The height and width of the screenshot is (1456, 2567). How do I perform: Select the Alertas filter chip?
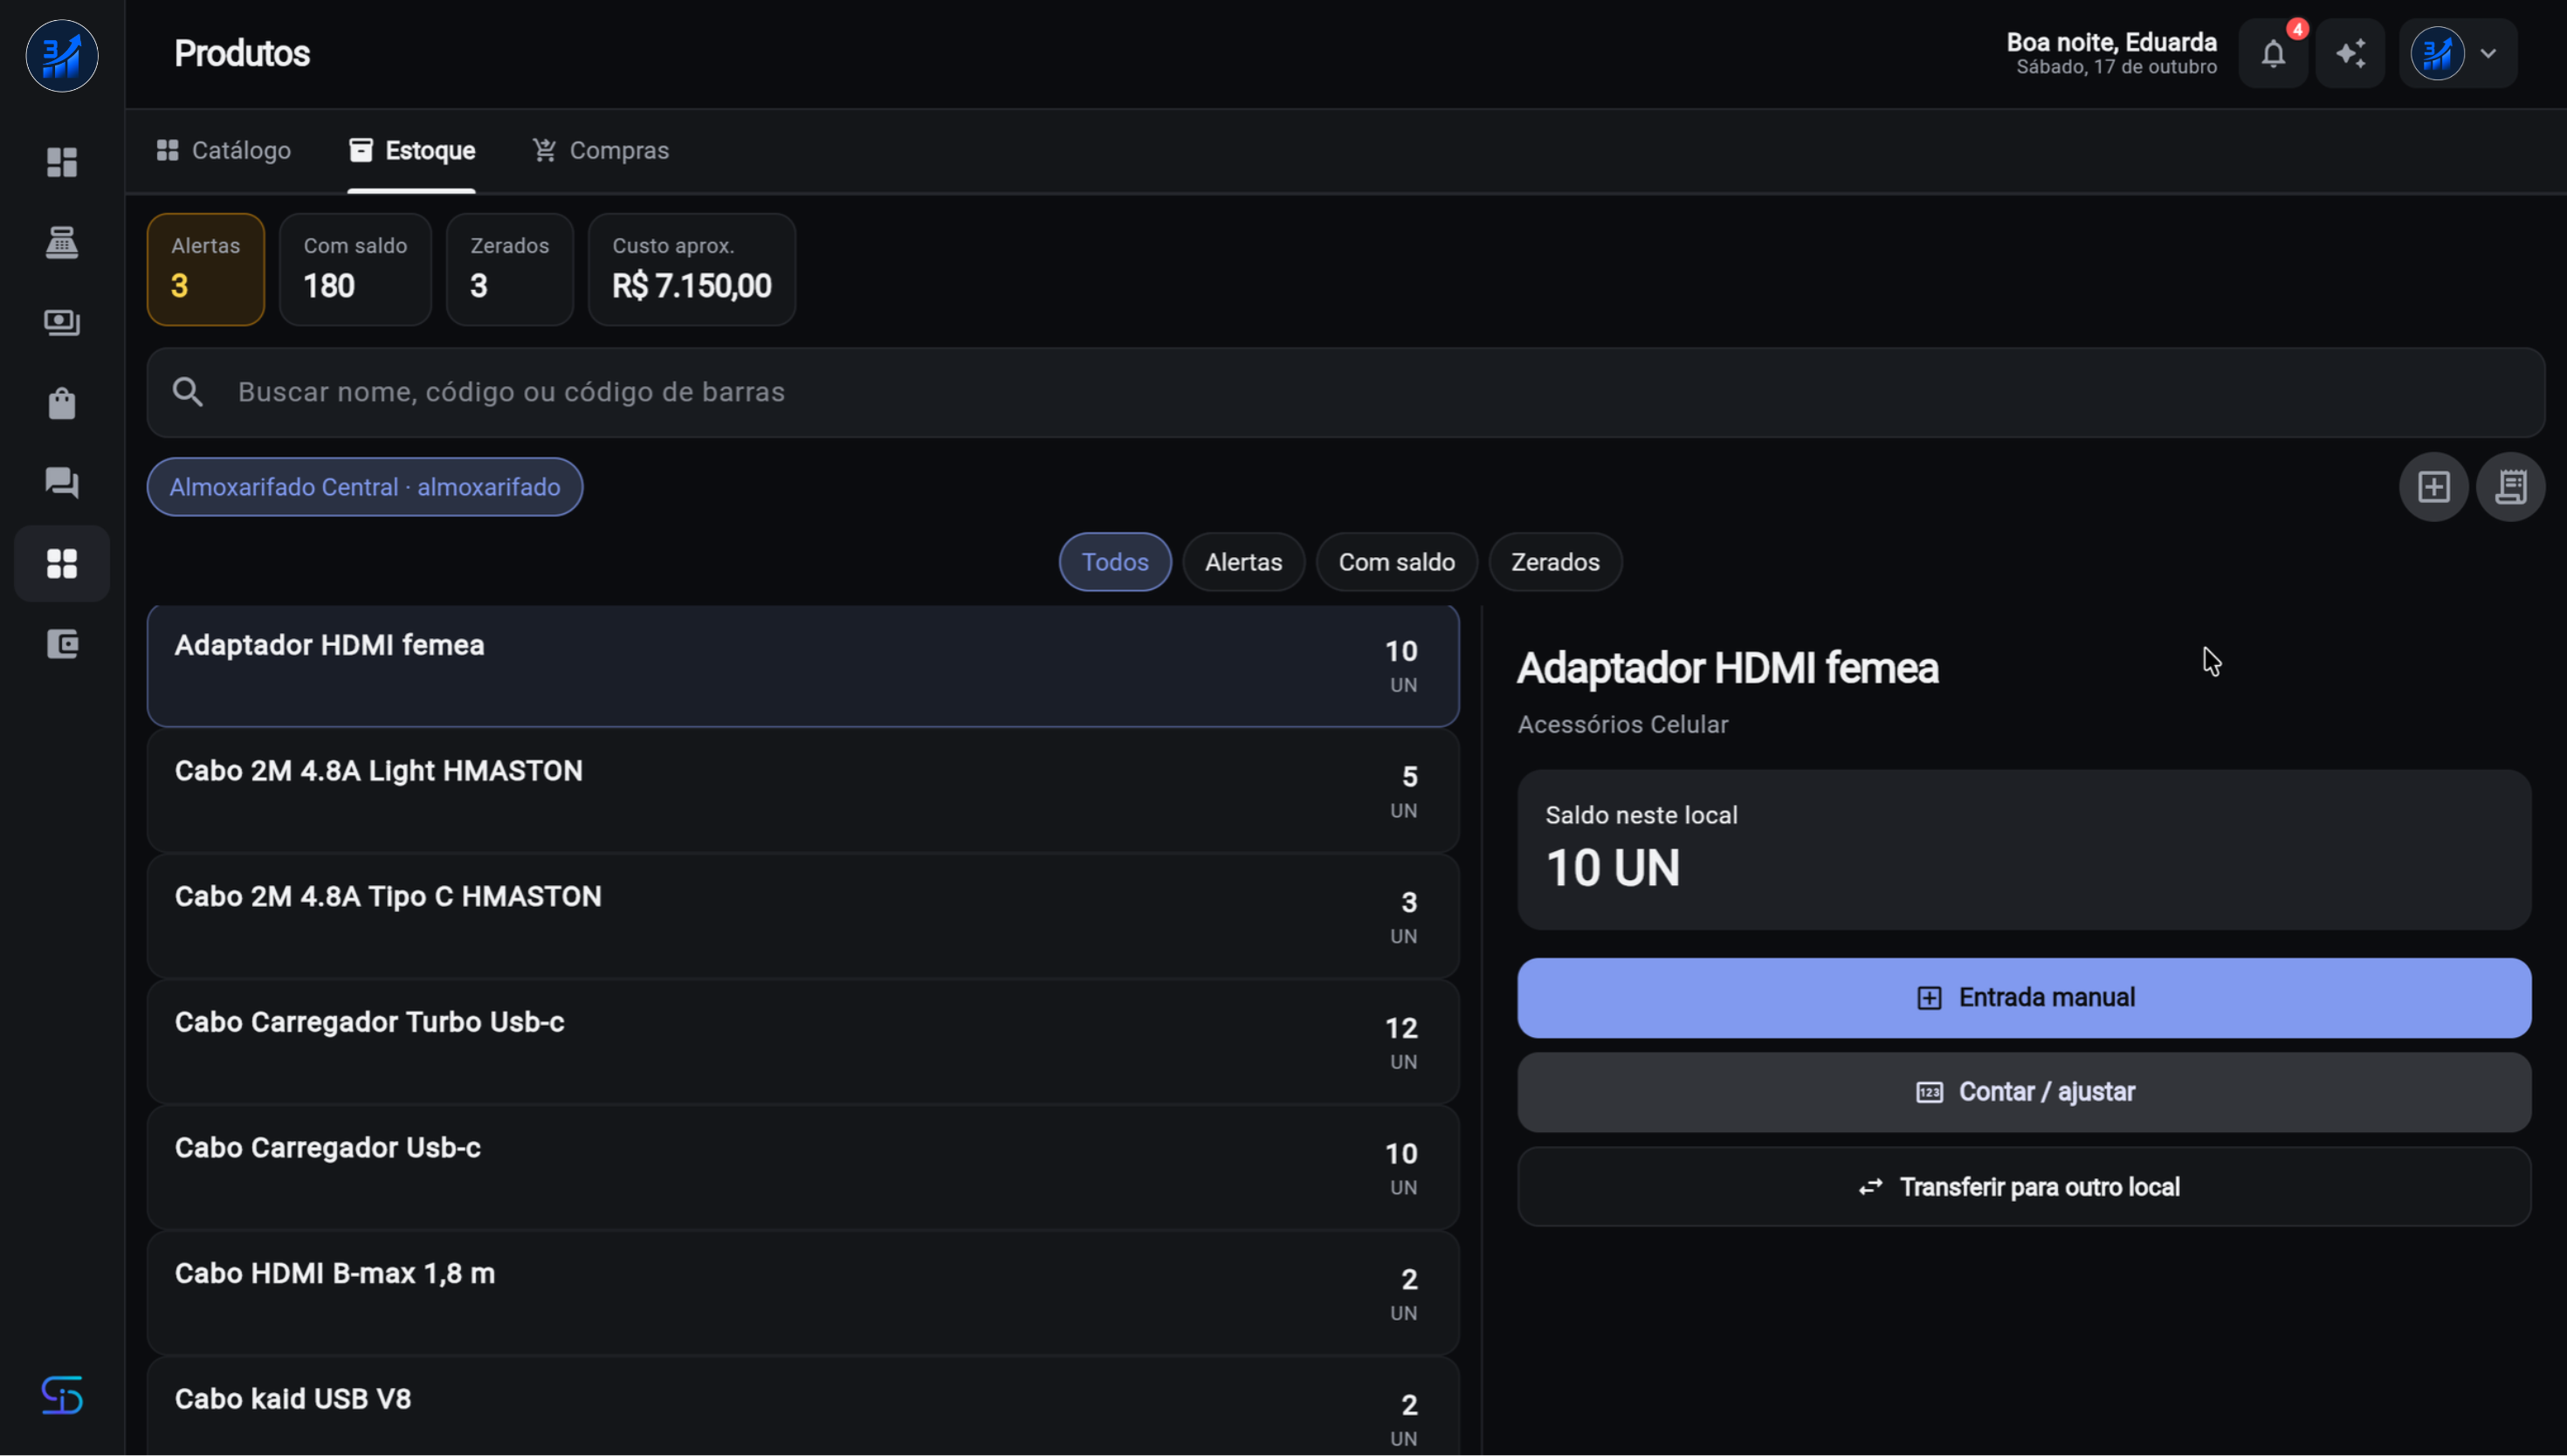(x=1243, y=562)
